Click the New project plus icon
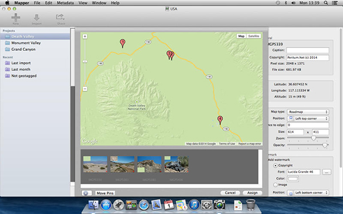 click(16, 18)
